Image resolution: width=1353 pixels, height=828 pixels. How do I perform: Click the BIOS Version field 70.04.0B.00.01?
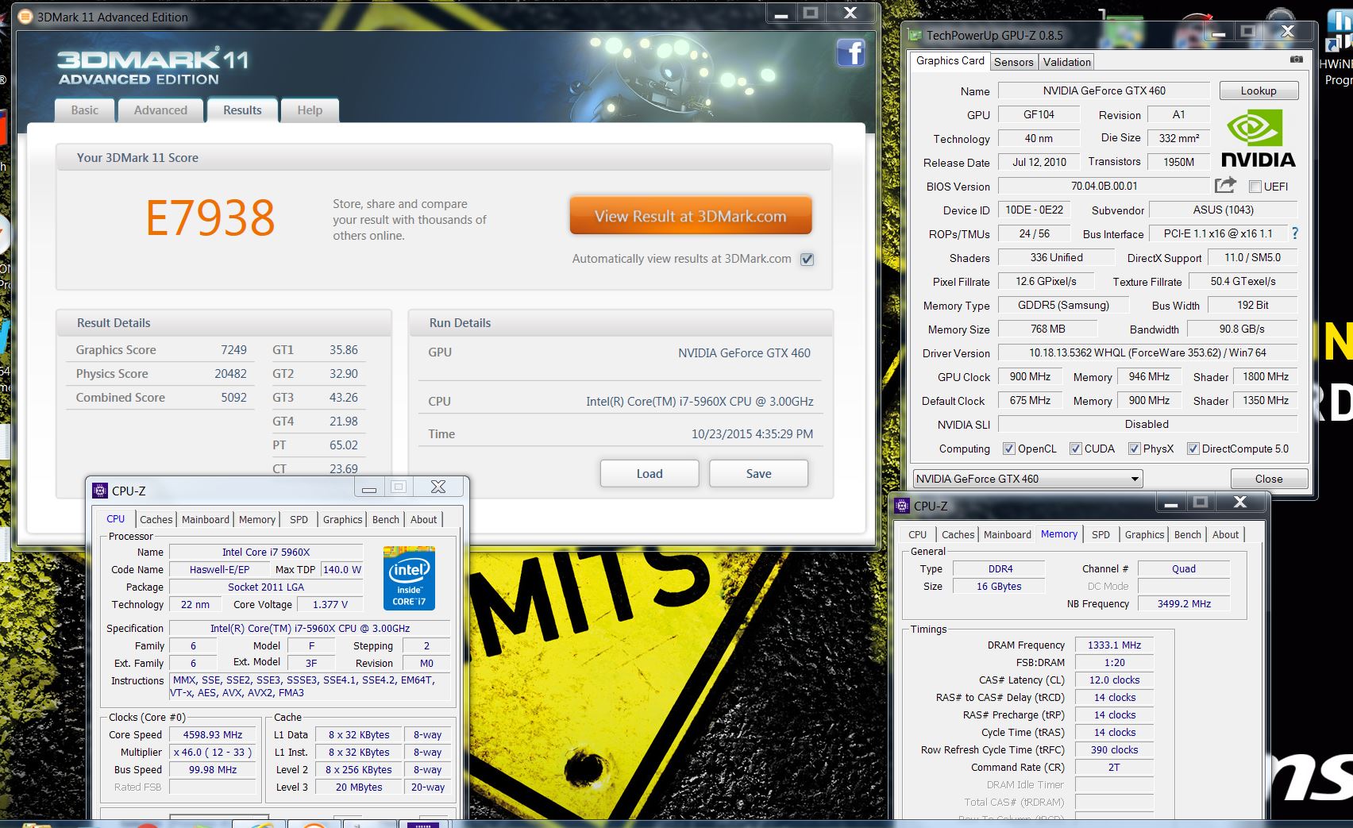pos(1104,186)
